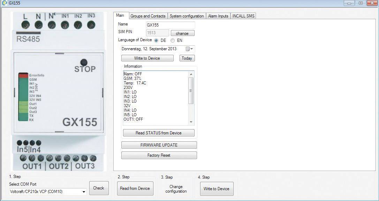Click the FIRMWARE UPDATE button
The image size is (379, 201).
tap(159, 145)
